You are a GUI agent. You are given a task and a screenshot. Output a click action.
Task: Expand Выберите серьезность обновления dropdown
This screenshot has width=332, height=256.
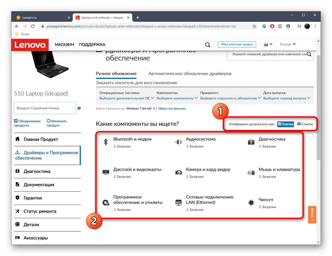click(231, 98)
